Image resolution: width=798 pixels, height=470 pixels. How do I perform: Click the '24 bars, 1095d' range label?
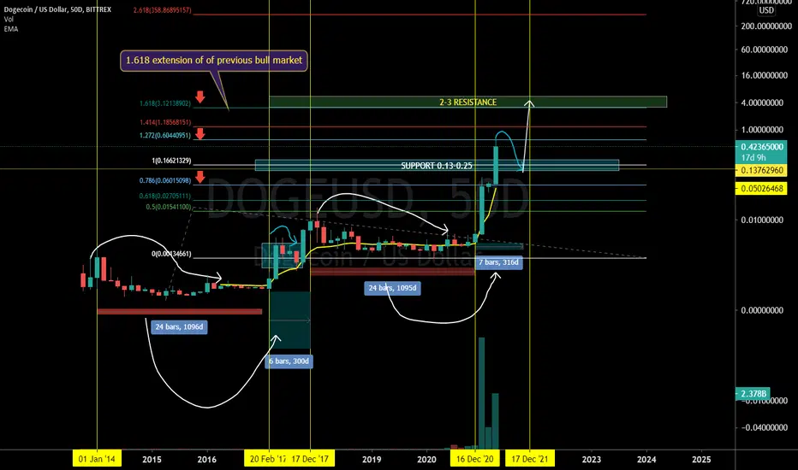pos(392,288)
